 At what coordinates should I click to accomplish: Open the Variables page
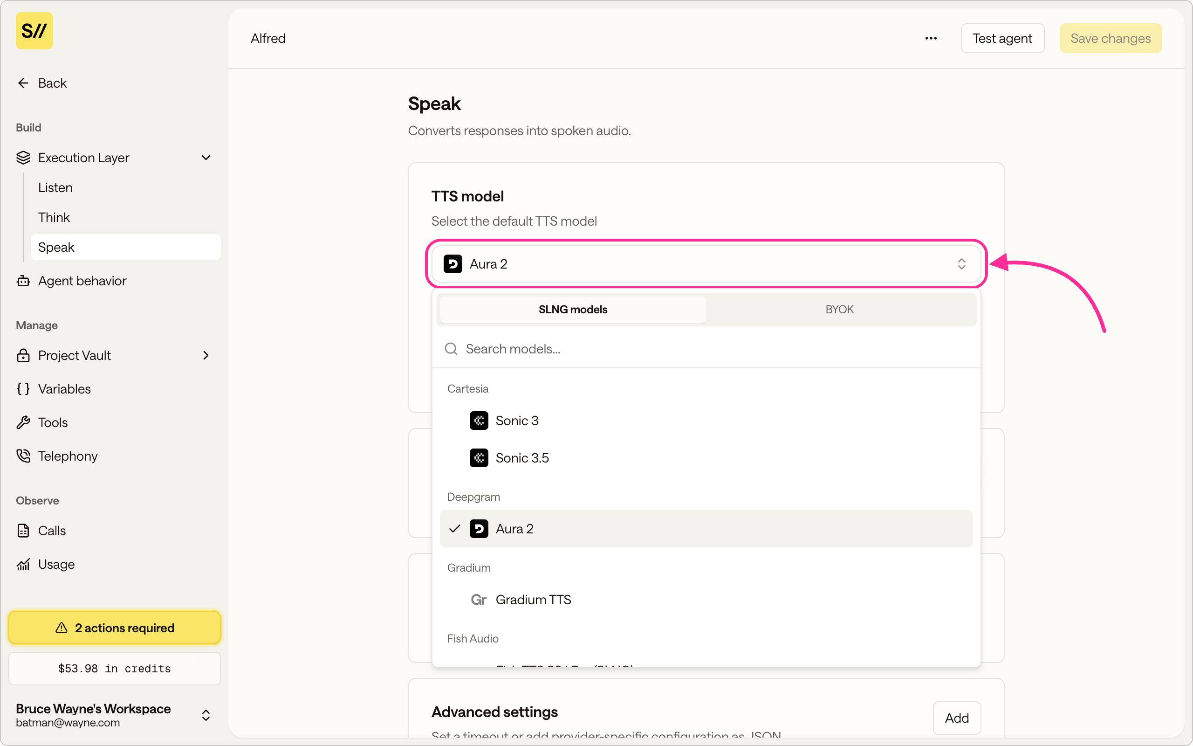click(114, 389)
